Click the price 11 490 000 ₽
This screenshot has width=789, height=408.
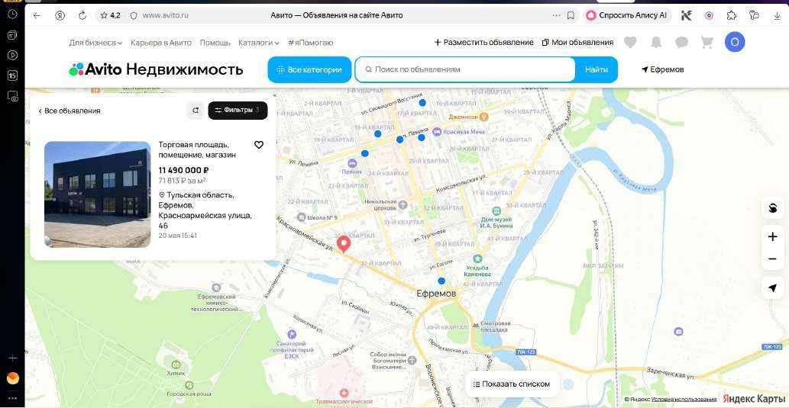click(183, 170)
